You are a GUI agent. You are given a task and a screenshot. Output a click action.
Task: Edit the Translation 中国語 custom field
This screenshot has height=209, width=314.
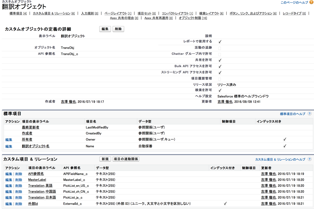pyautogui.click(x=9, y=192)
